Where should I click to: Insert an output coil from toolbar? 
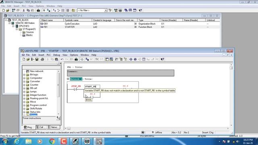(x=139, y=59)
